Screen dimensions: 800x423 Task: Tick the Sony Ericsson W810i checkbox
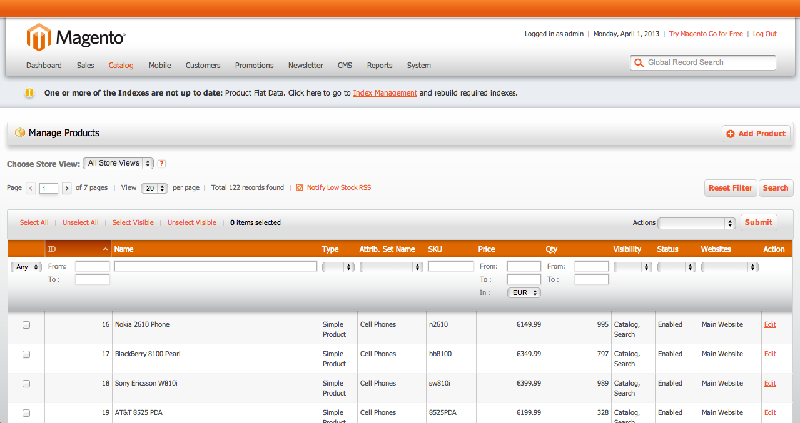pyautogui.click(x=26, y=384)
